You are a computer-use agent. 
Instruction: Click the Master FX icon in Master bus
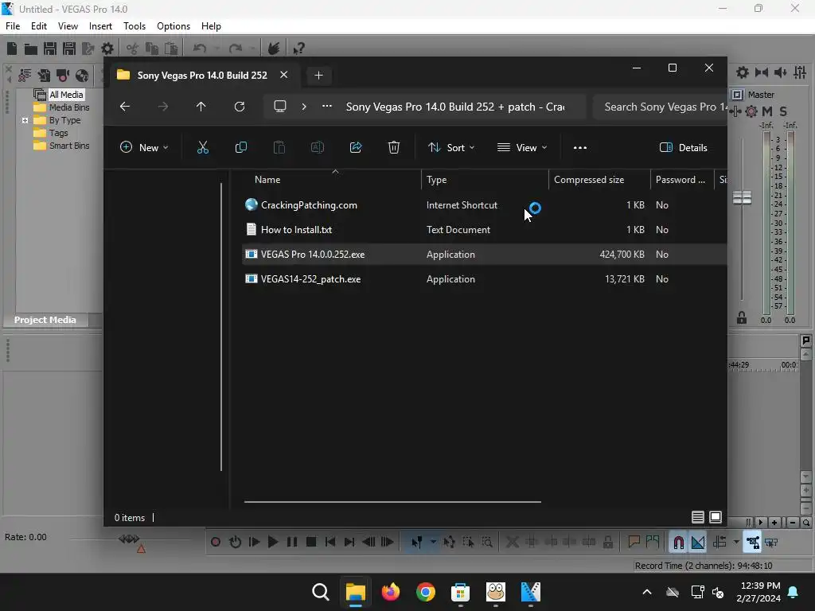click(x=735, y=111)
